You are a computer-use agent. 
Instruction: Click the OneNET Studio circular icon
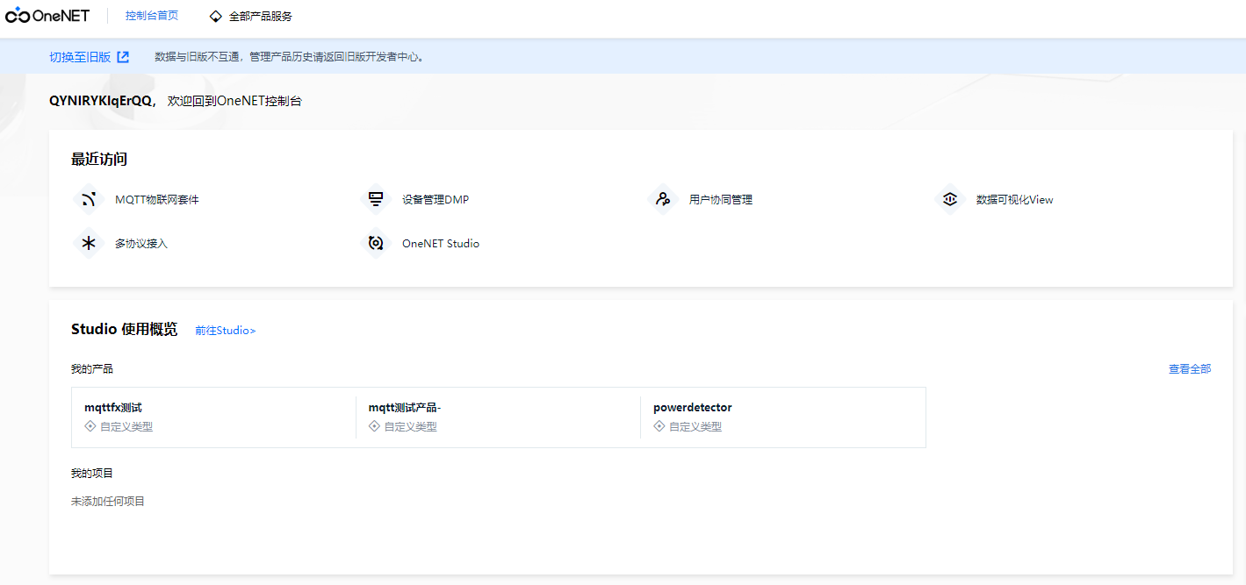click(x=376, y=243)
